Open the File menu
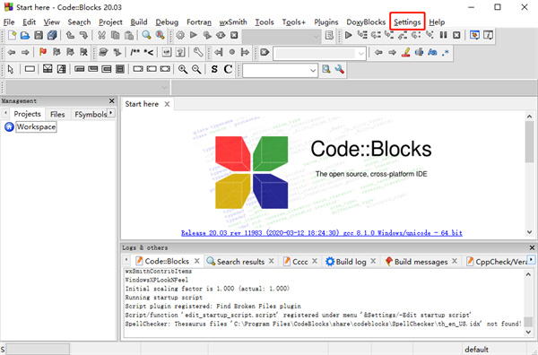 pos(9,22)
